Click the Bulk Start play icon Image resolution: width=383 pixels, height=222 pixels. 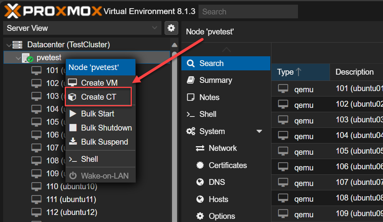point(73,114)
